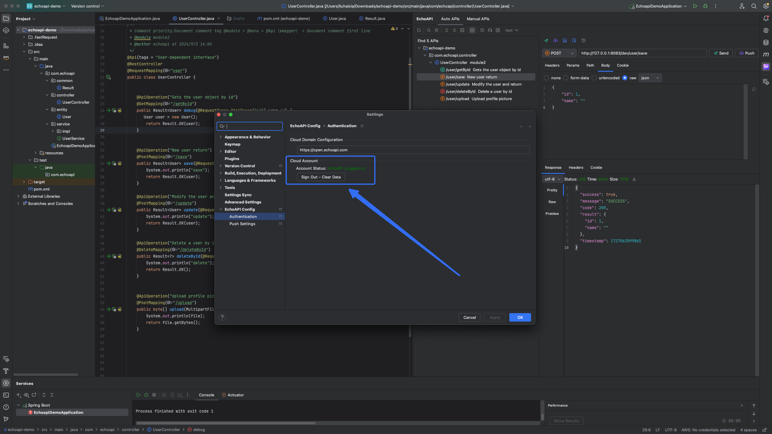Open the 'test' environment dropdown
The image size is (772, 434).
(512, 30)
